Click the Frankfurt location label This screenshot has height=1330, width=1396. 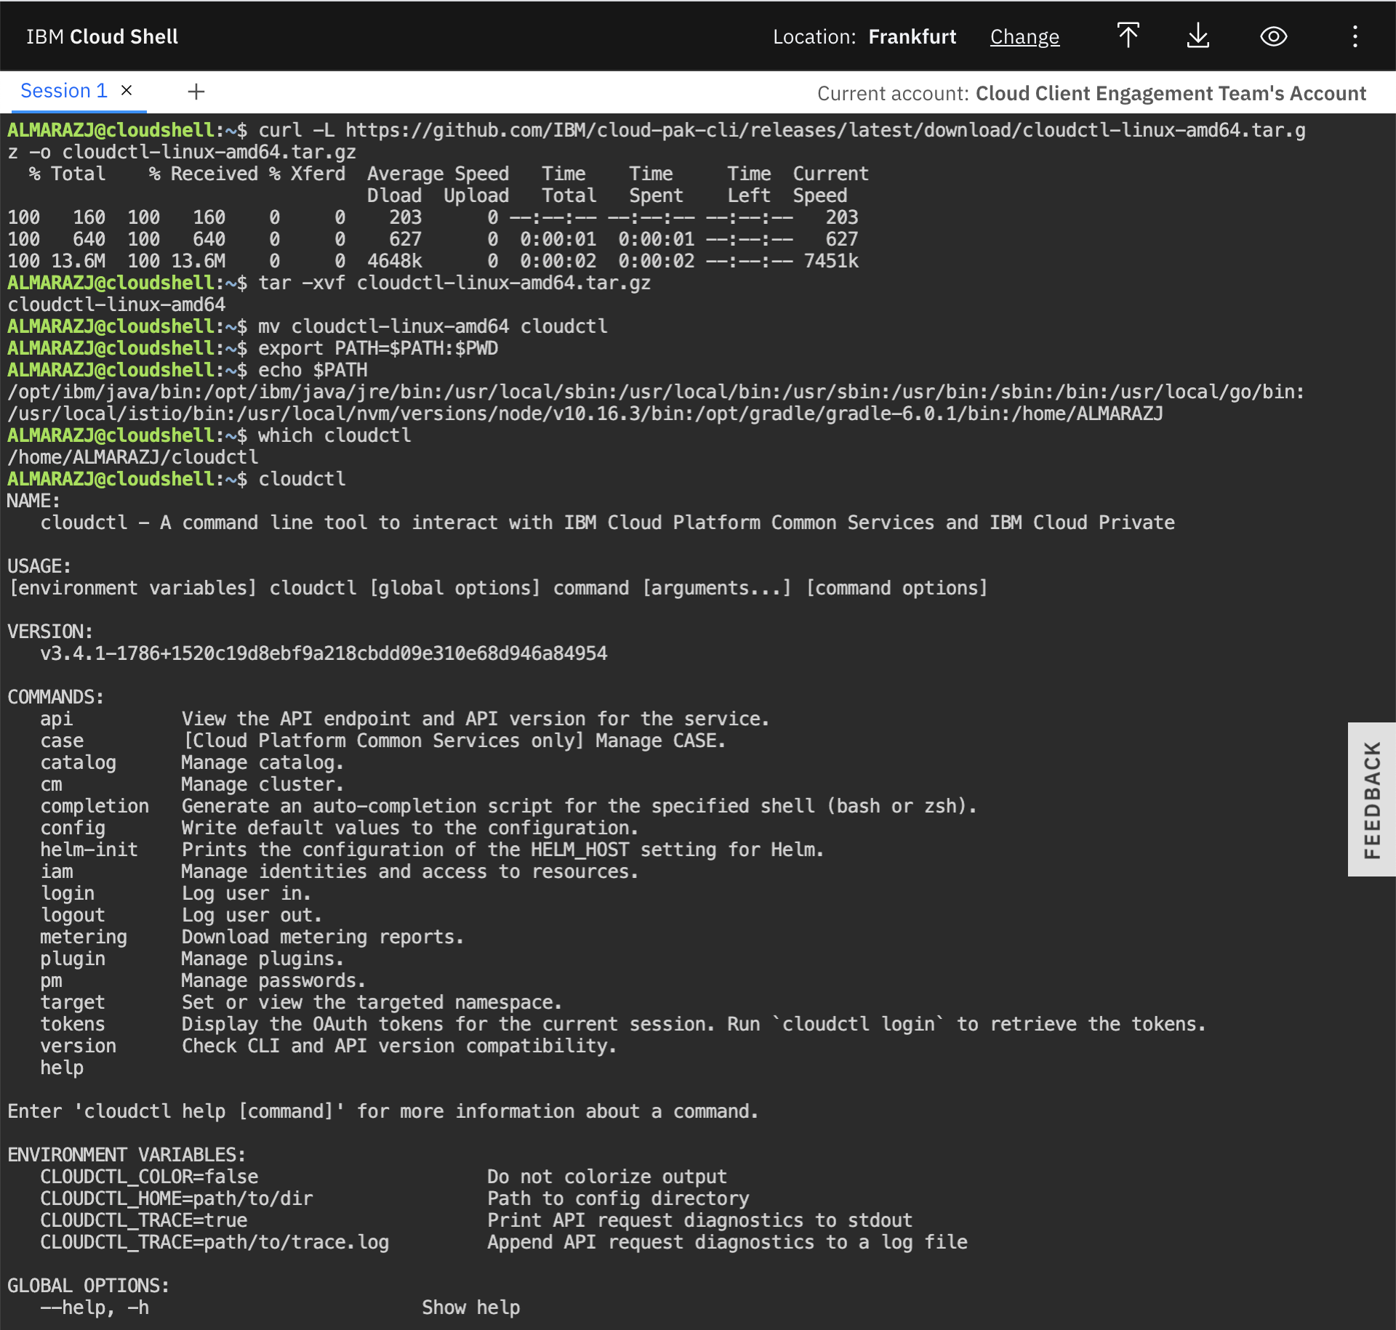click(912, 37)
